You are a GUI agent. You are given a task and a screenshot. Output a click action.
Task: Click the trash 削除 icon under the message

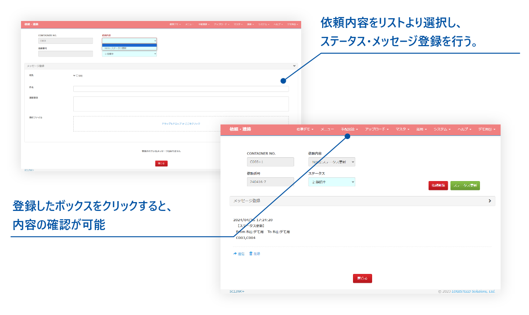(251, 254)
